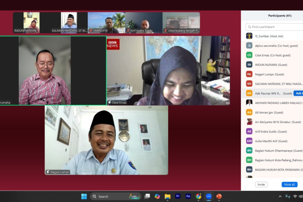Launch Adobe After Effects from taskbar
The image size is (303, 202).
point(188,196)
